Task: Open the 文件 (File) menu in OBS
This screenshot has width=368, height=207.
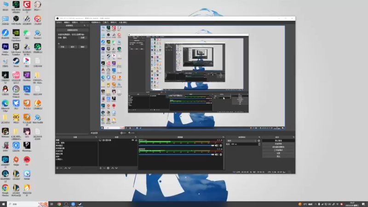Action: pos(59,23)
